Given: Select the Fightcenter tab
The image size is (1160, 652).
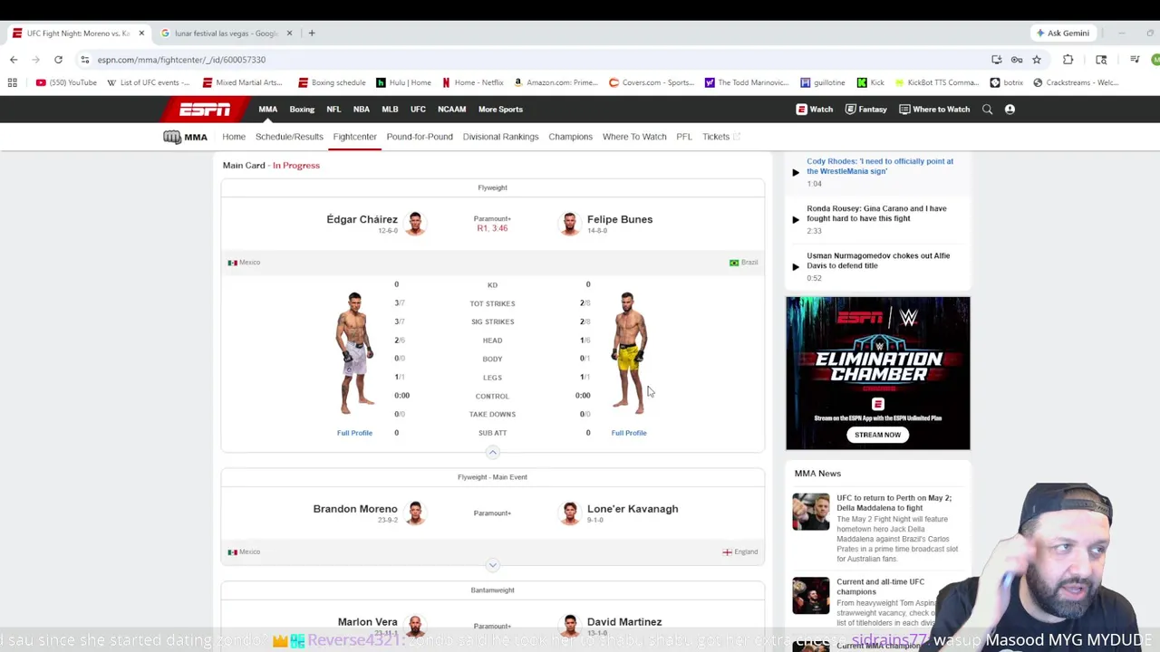Looking at the screenshot, I should 354,137.
